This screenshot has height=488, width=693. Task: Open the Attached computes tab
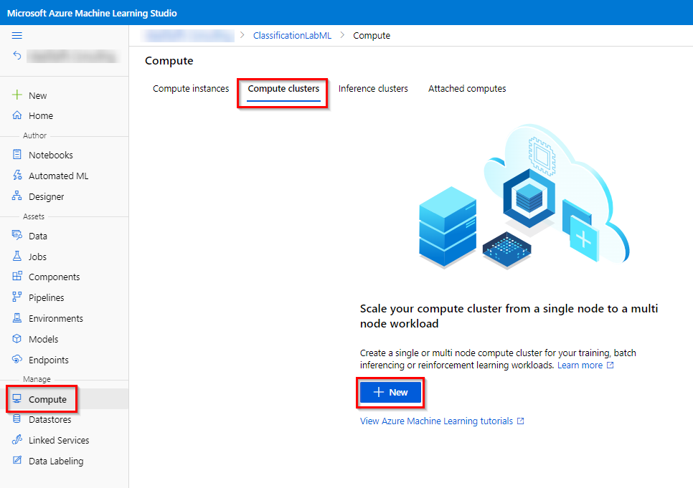(467, 89)
